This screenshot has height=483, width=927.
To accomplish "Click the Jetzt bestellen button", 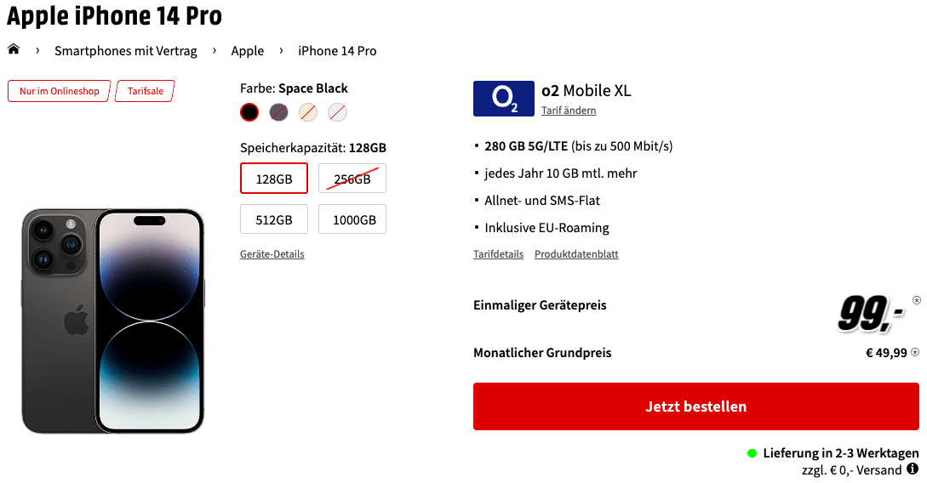I will (x=695, y=406).
